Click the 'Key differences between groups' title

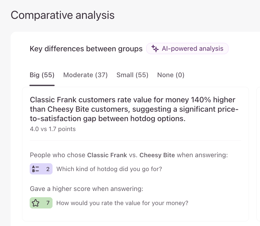(86, 49)
